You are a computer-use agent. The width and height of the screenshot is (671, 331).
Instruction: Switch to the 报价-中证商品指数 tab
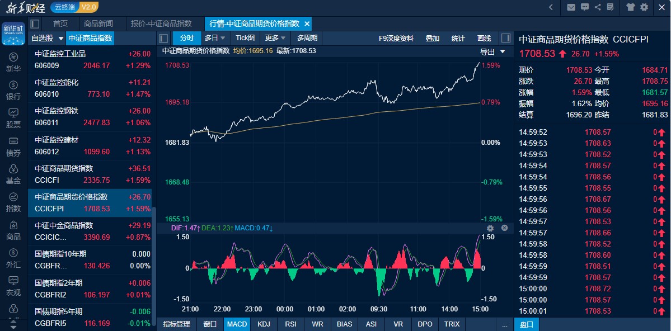(161, 23)
